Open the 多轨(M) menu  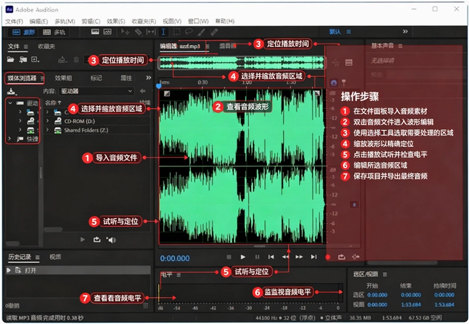(x=65, y=21)
